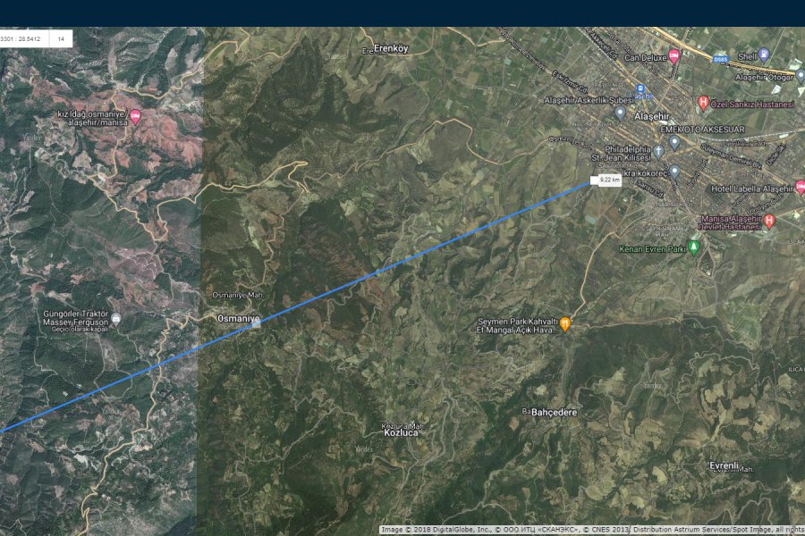Screen dimensions: 805x536
Task: Select the Alaşehir Askerlik Şubesi location marker
Action: tap(620, 113)
